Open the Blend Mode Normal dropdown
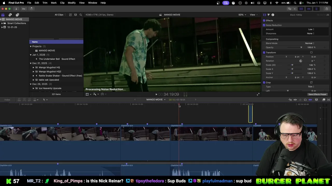 310,43
